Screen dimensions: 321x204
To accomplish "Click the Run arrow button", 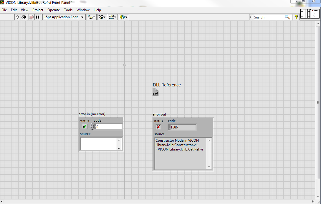I will point(17,17).
